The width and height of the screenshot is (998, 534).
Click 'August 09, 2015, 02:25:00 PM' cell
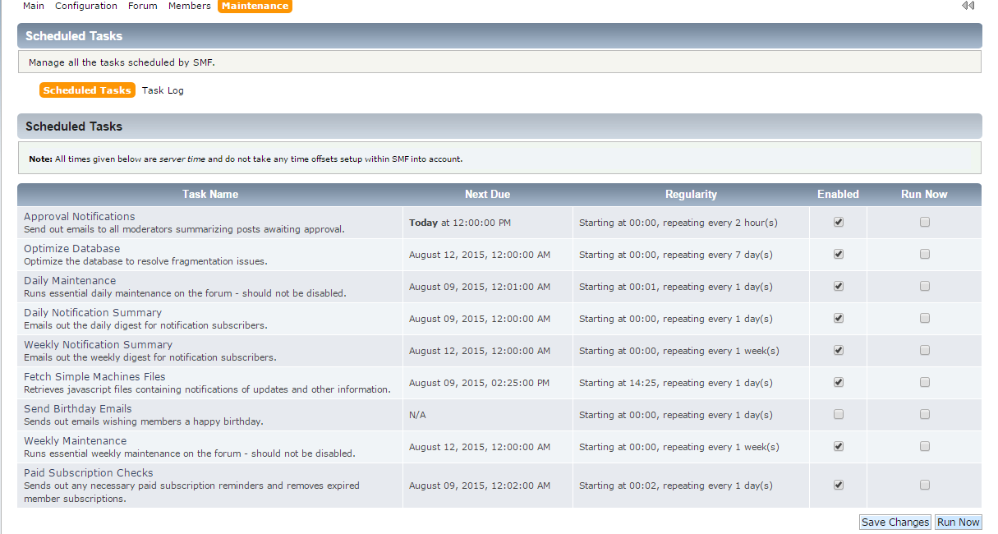480,383
